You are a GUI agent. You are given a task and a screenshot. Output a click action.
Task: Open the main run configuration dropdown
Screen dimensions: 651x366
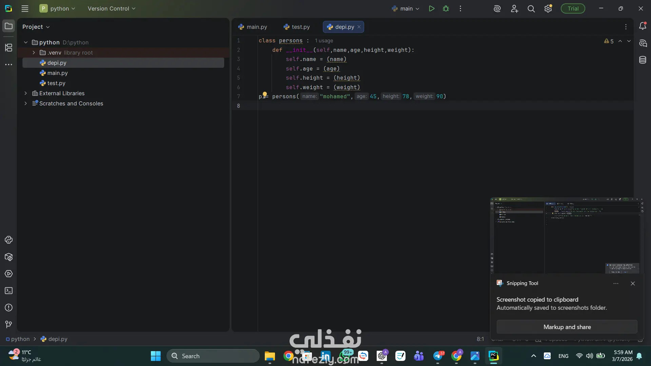pyautogui.click(x=406, y=9)
